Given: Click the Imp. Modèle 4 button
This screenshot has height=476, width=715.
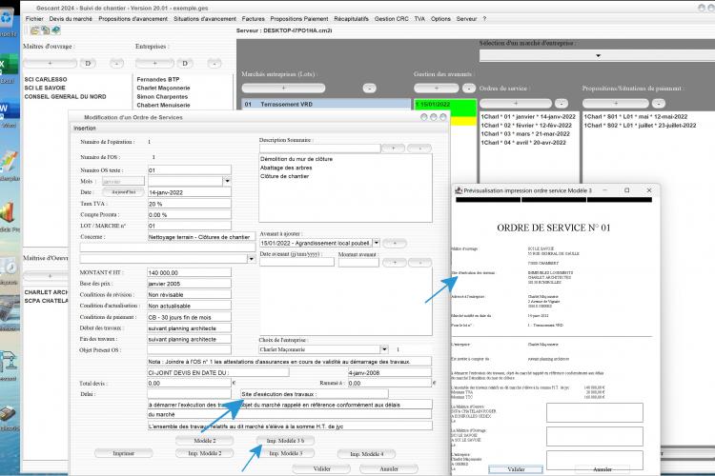Looking at the screenshot, I should point(366,454).
